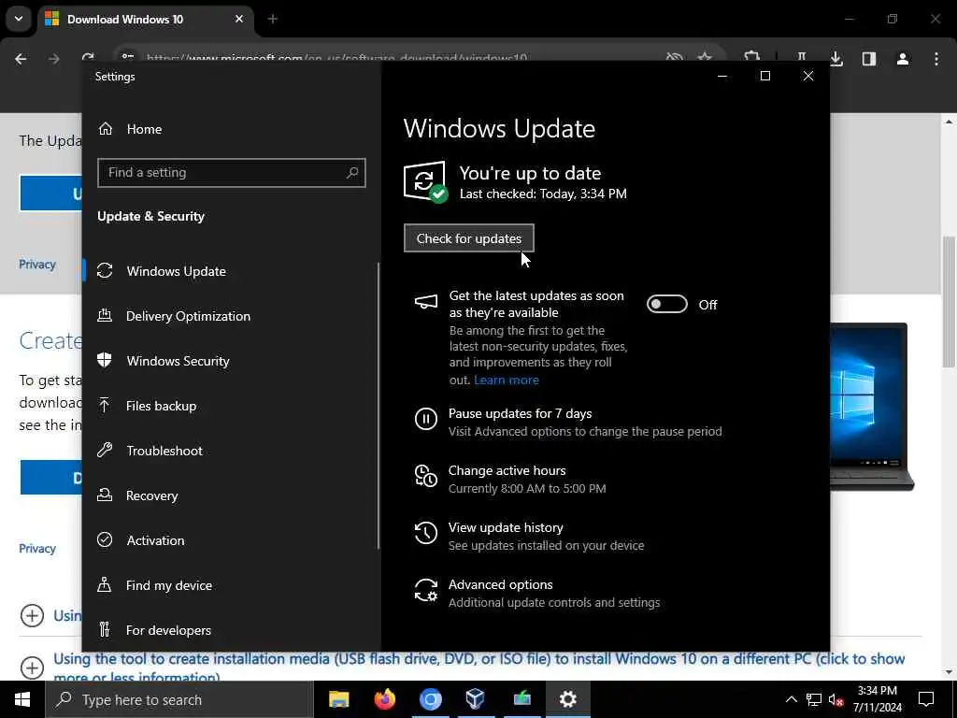Viewport: 957px width, 718px height.
Task: Click the Windows Security shield icon
Action: click(x=105, y=360)
